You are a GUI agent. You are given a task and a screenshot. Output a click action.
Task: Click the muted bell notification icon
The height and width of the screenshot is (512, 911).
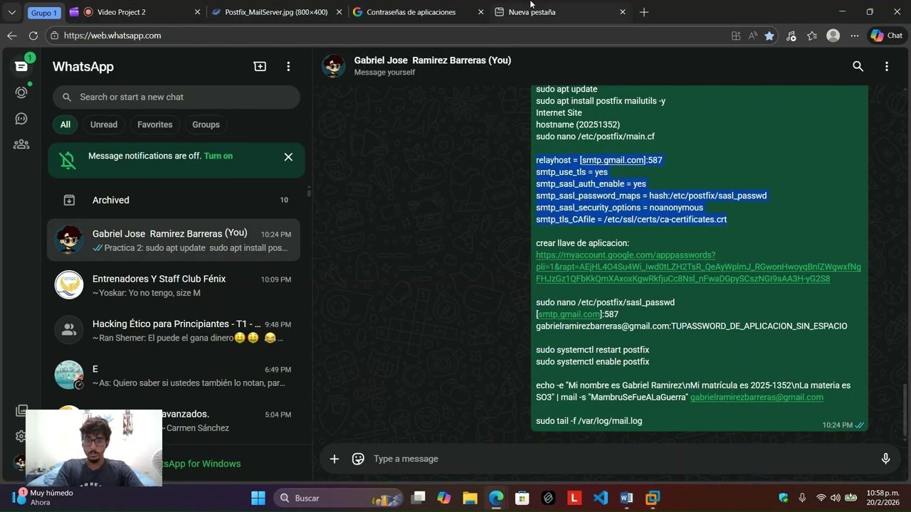click(x=68, y=160)
